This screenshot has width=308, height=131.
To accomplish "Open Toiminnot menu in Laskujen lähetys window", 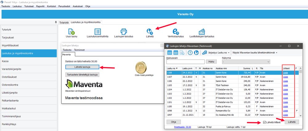I will click(x=79, y=50).
